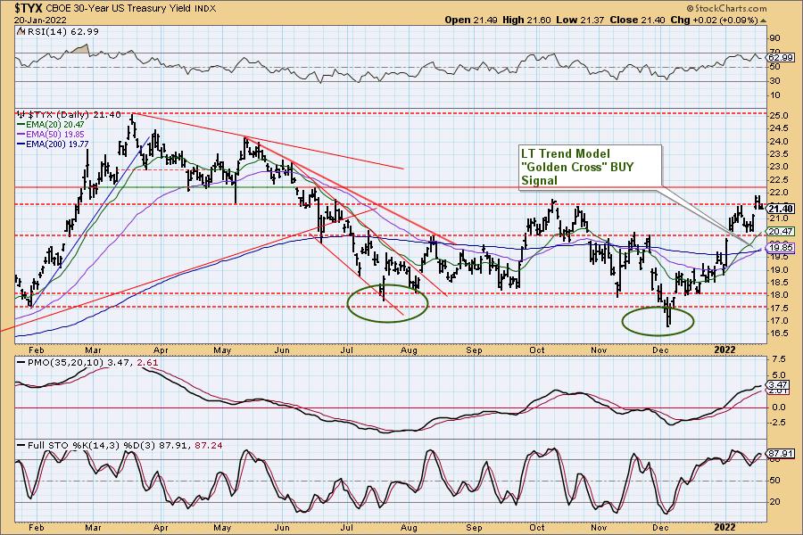This screenshot has width=803, height=535.
Task: Click the 87.91 stochastic value tag
Action: coord(781,454)
